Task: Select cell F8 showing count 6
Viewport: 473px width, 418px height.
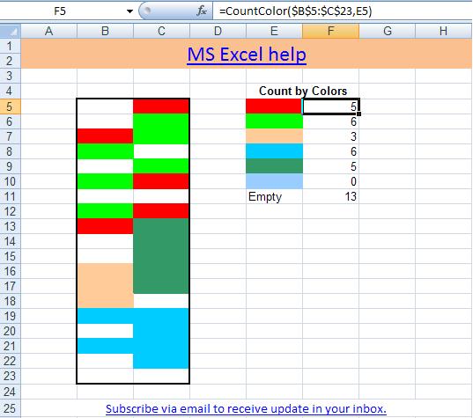Action: [x=330, y=151]
